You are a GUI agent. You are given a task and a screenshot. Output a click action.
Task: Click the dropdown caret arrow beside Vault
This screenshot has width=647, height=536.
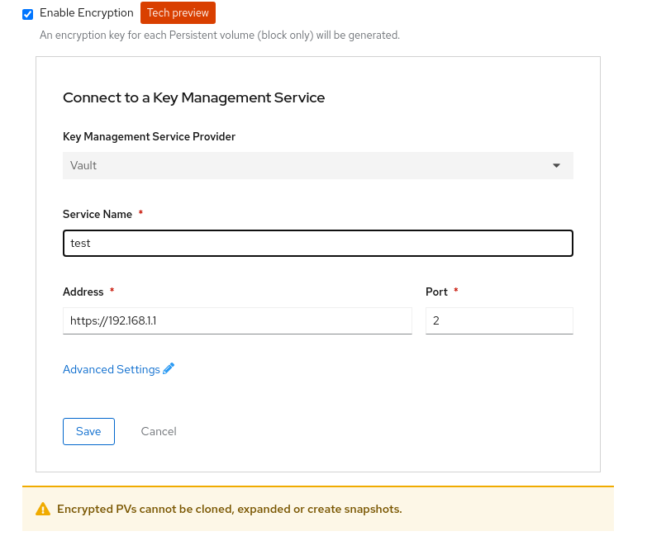tap(556, 165)
